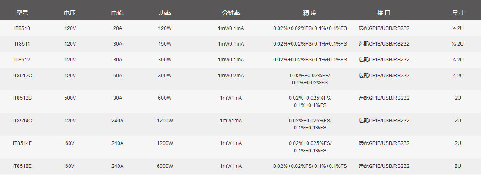
Task: Click 150W power value
Action: 165,44
